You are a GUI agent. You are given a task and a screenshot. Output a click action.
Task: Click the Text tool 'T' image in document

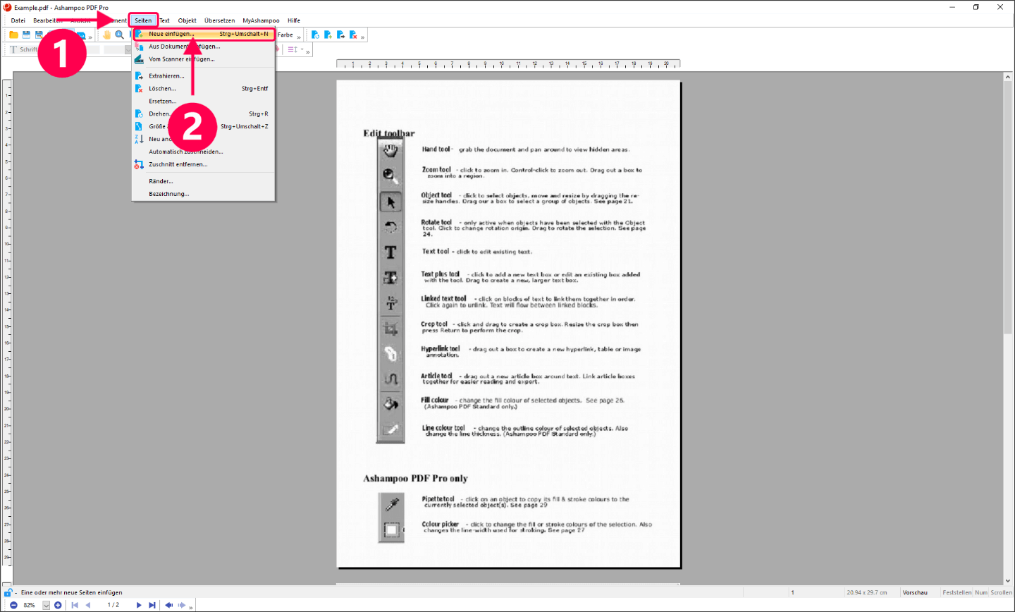point(390,252)
